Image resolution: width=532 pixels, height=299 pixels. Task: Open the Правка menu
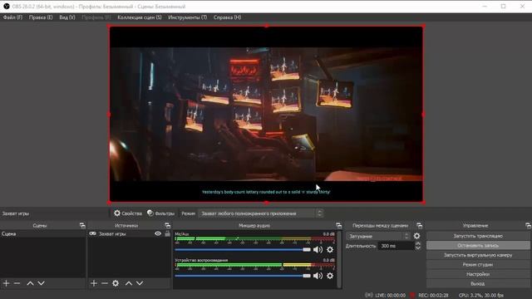[41, 17]
